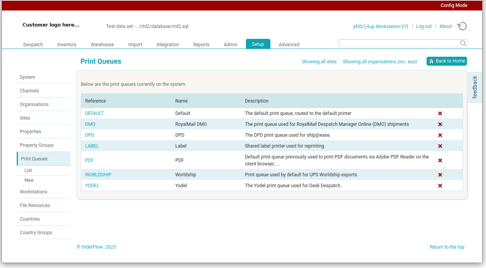Delete the DEFAULT print queue
486x268 pixels.
pos(440,113)
